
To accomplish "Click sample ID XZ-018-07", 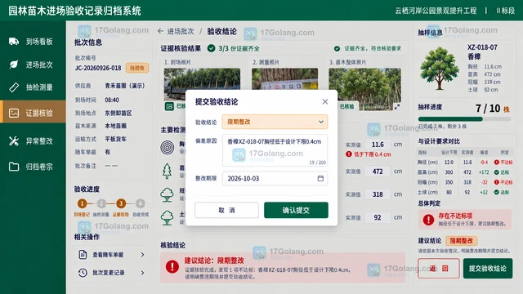I will click(x=482, y=47).
